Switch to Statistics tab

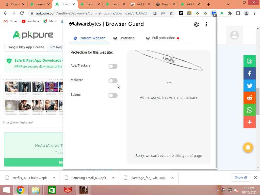pyautogui.click(x=124, y=38)
